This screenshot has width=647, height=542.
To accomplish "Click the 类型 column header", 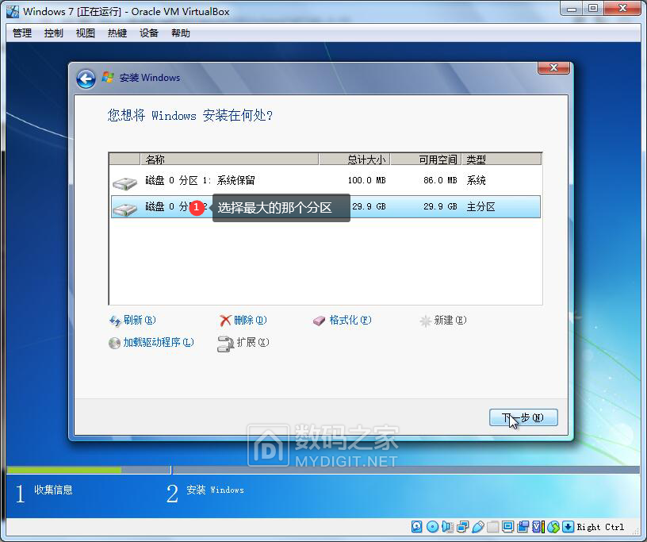I will pyautogui.click(x=501, y=159).
